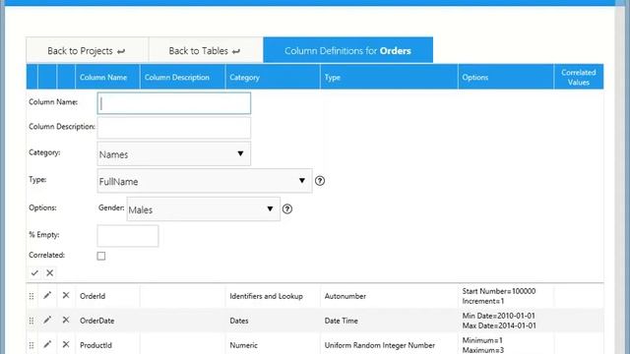Delete the OrderId row
630x354 pixels.
(x=66, y=295)
